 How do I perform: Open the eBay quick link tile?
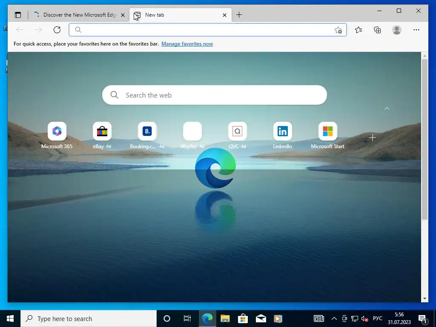pyautogui.click(x=102, y=136)
